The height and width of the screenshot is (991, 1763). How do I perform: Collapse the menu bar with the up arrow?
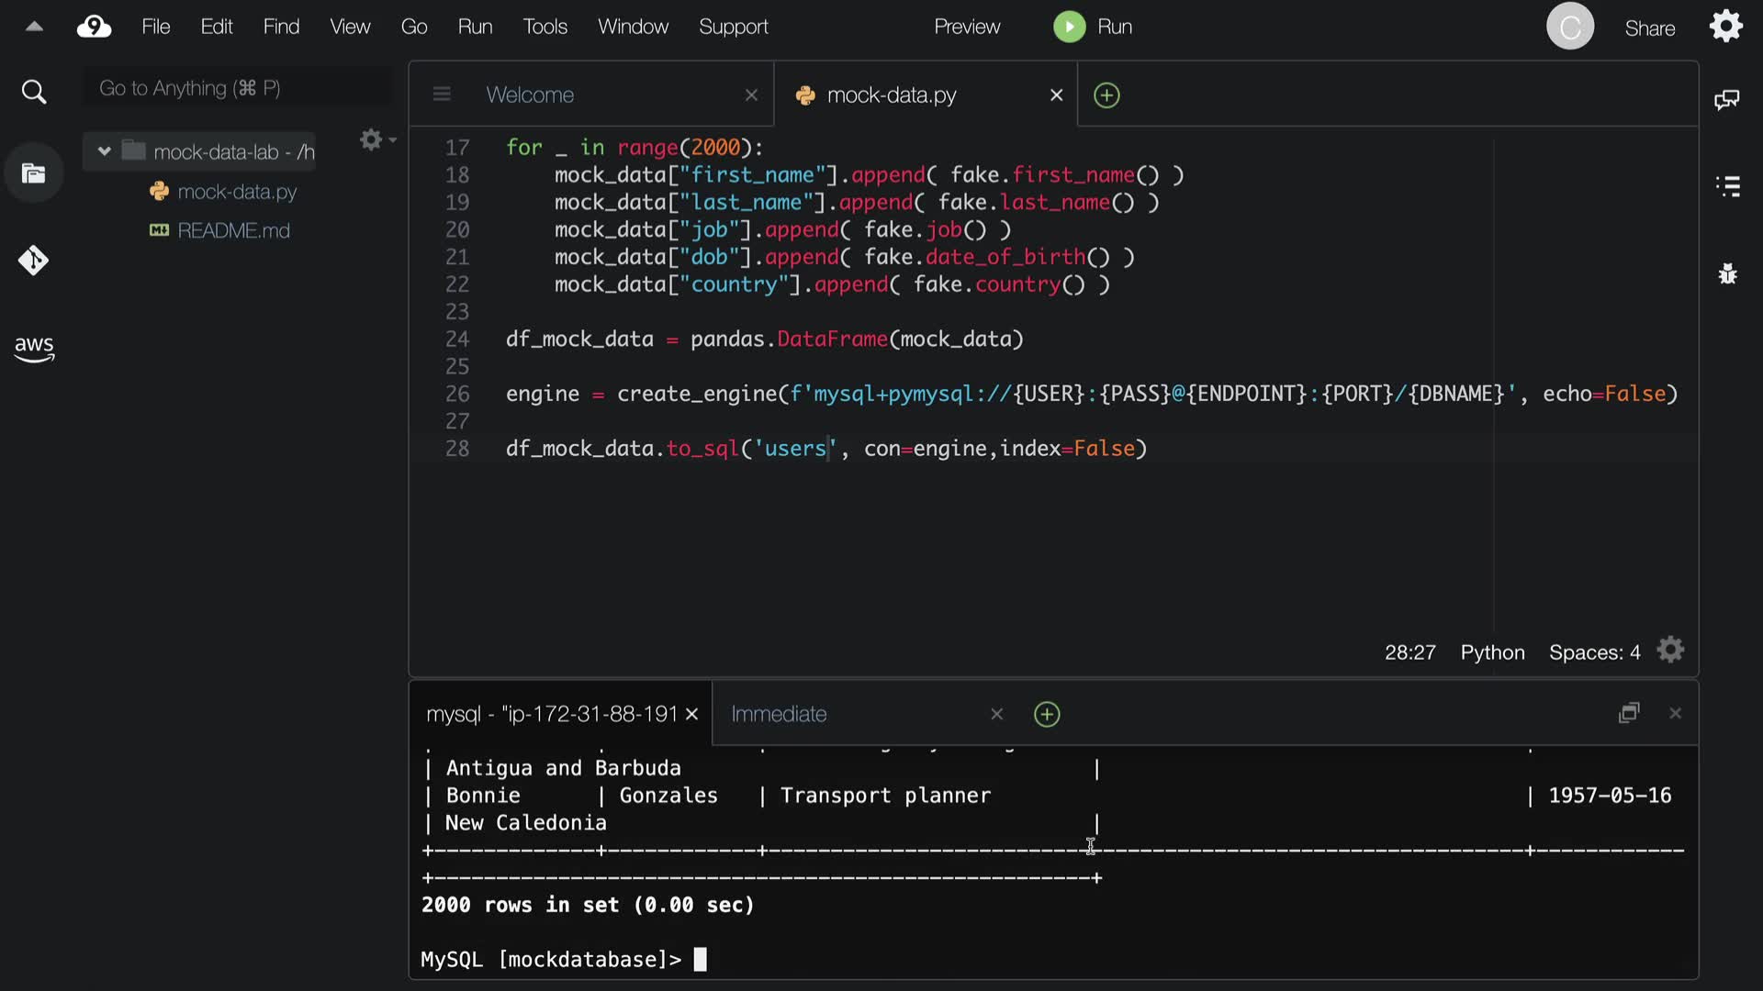34,27
